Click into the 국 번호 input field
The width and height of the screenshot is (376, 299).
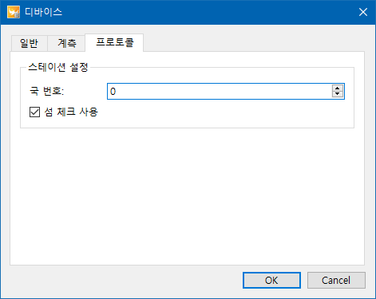pyautogui.click(x=220, y=92)
